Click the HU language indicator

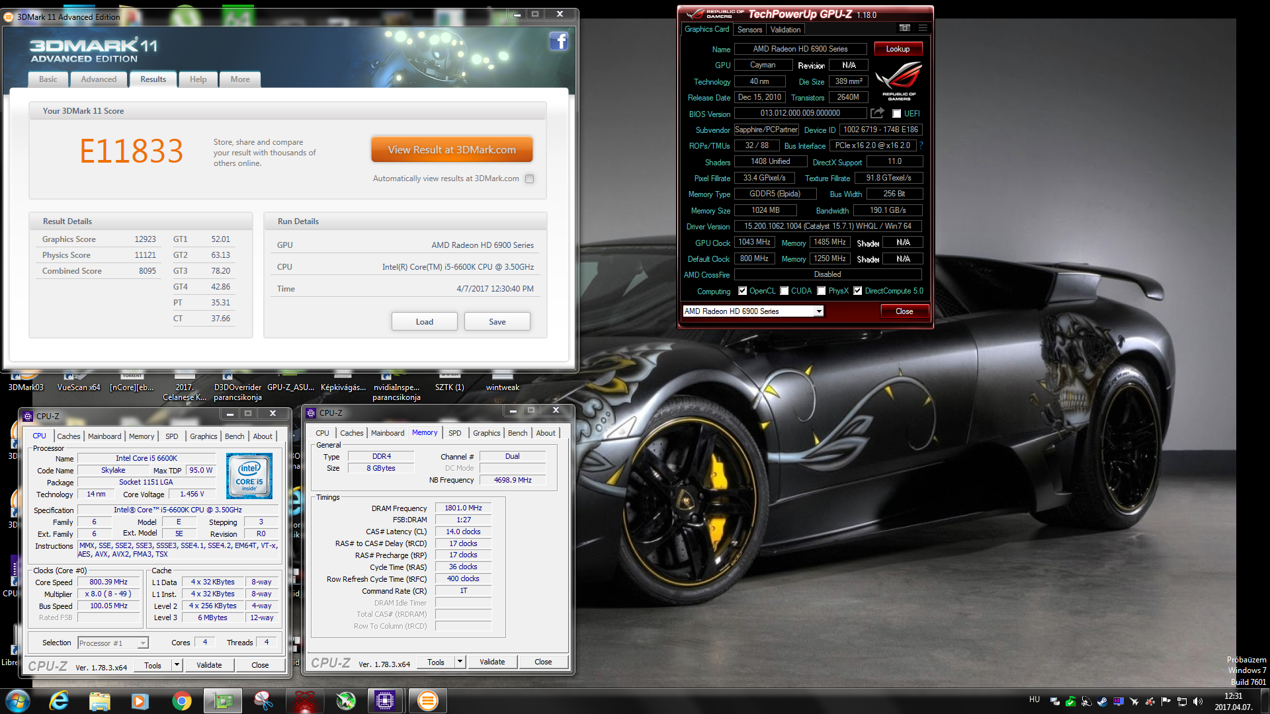click(x=1035, y=699)
